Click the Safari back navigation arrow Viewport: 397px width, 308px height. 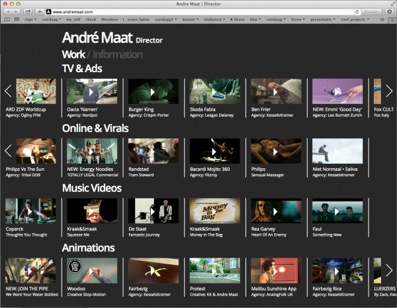(7, 12)
